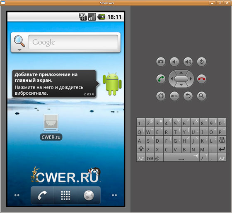This screenshot has width=232, height=213.
Task: Click the green call hardware button
Action: tap(161, 79)
